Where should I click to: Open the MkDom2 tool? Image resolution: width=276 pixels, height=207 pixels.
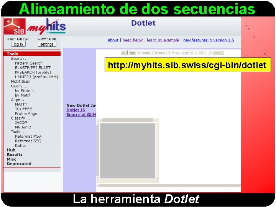(x=23, y=127)
